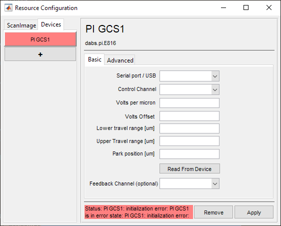Add a new device with the plus button
The height and width of the screenshot is (226, 281).
click(40, 54)
